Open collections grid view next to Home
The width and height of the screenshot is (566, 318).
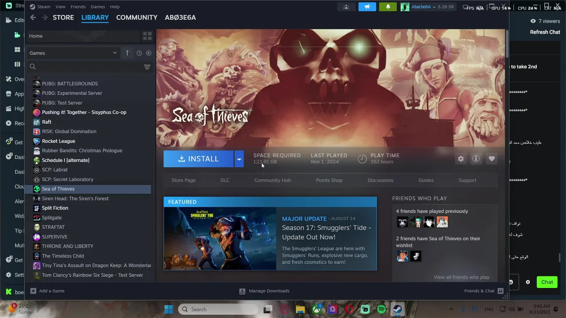(147, 36)
